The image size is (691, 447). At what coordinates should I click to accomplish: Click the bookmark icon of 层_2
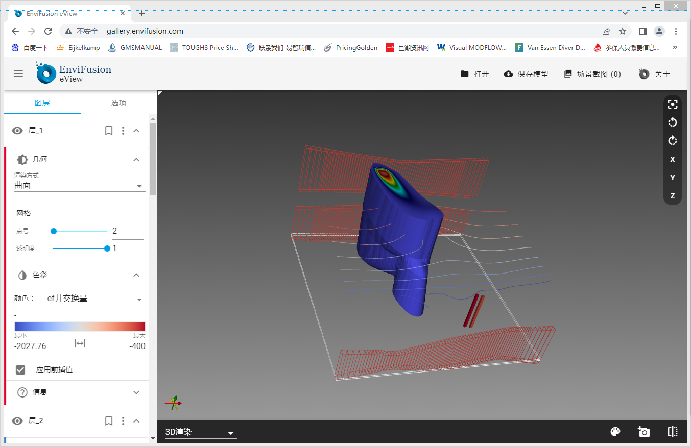point(109,421)
